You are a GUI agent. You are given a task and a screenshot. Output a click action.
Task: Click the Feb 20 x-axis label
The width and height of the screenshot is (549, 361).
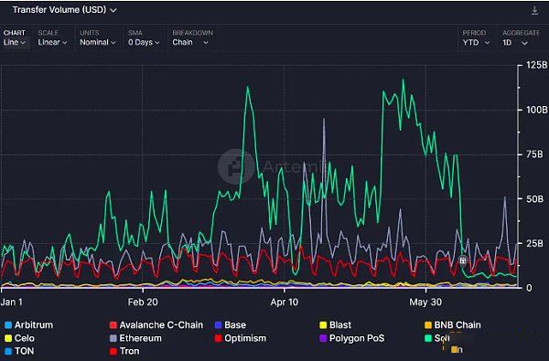pyautogui.click(x=143, y=302)
